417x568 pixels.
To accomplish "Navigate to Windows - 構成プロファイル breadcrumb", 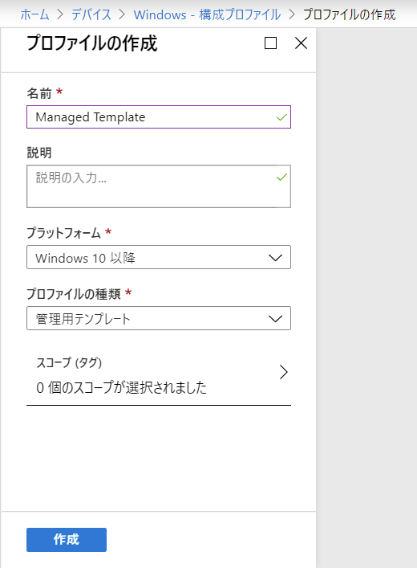I will (x=207, y=14).
